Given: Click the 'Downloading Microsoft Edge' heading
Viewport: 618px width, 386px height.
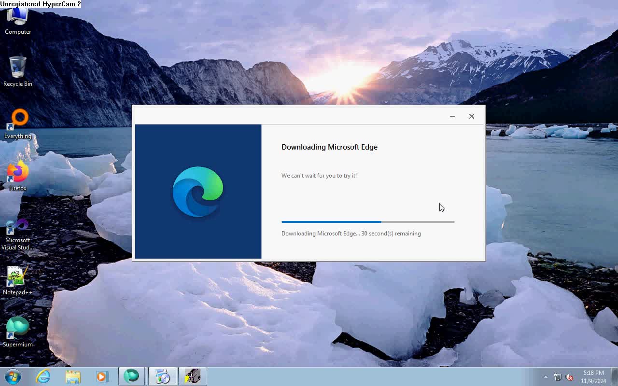Looking at the screenshot, I should (329, 147).
